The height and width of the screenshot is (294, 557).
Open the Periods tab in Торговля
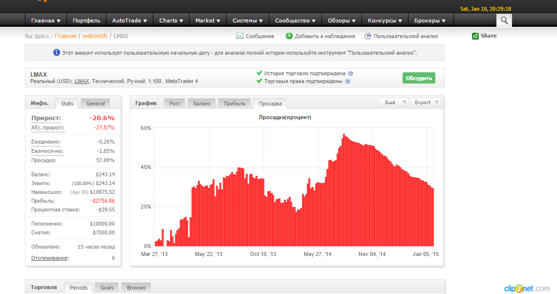click(79, 288)
